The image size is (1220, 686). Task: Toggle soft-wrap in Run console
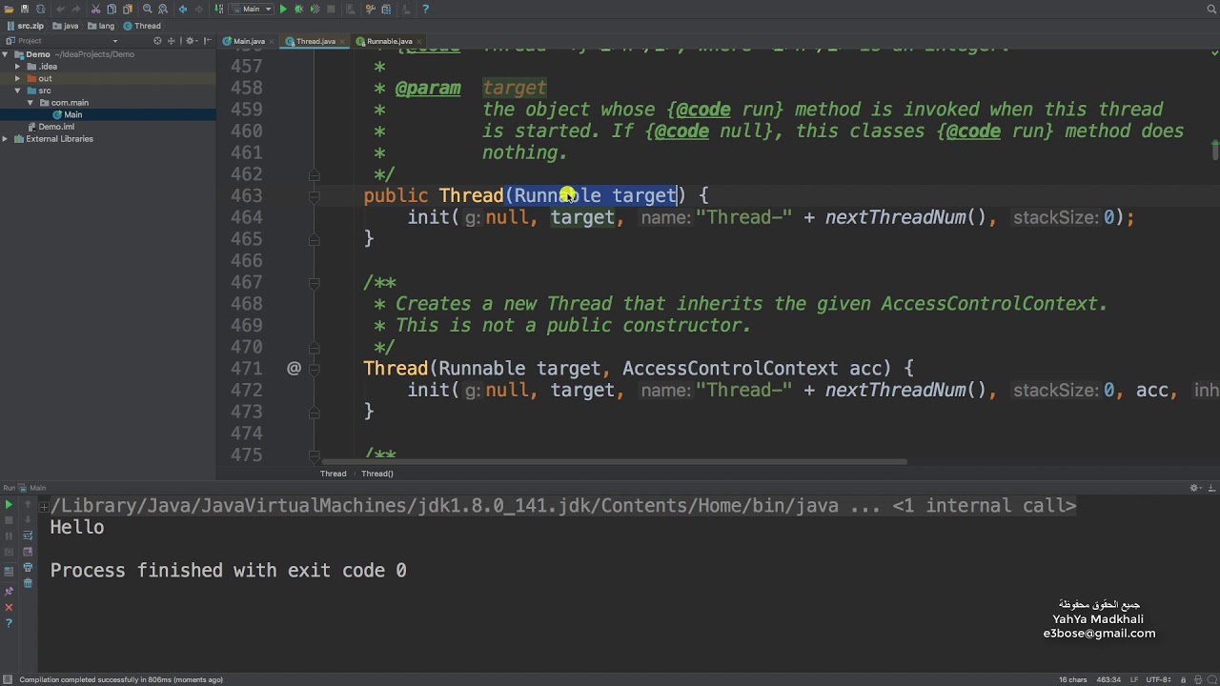[x=28, y=535]
